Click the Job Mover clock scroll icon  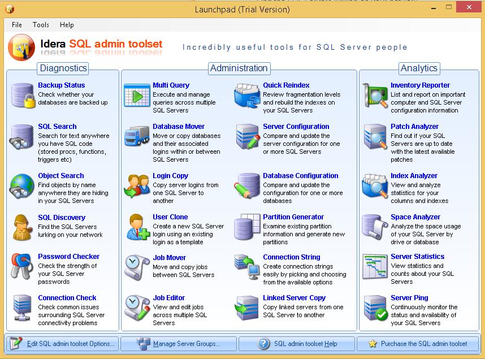click(x=137, y=268)
